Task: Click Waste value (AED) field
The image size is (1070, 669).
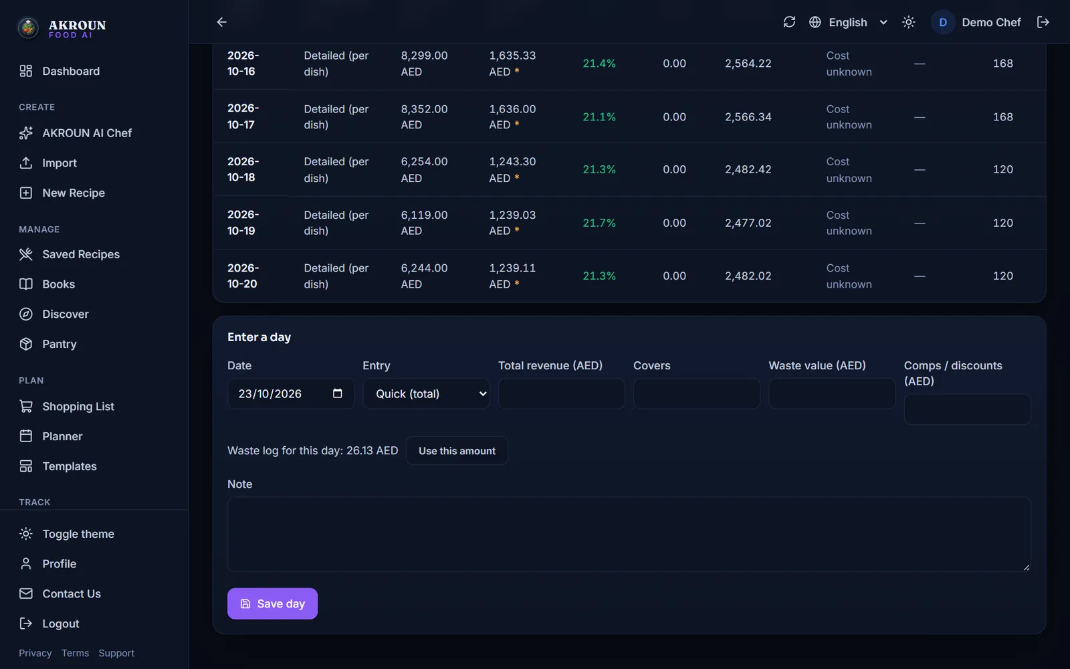Action: coord(832,393)
